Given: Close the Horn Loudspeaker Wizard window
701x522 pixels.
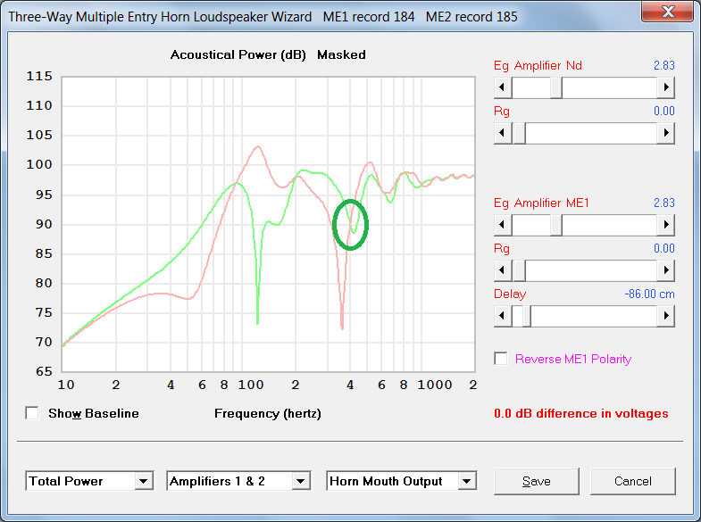Looking at the screenshot, I should [668, 11].
